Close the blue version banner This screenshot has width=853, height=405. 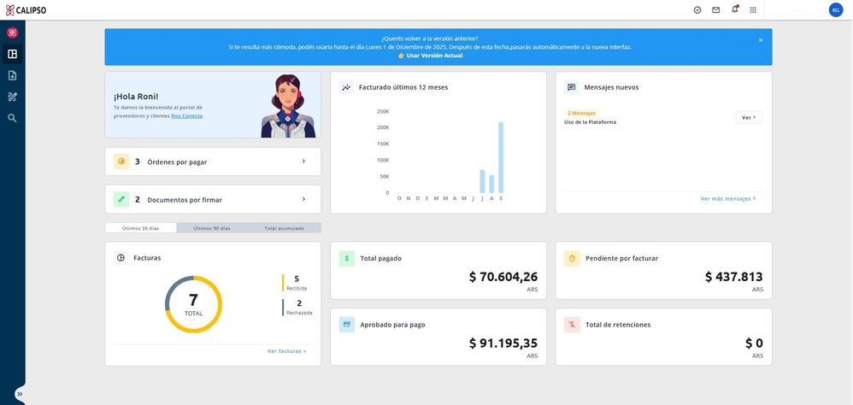tap(761, 39)
